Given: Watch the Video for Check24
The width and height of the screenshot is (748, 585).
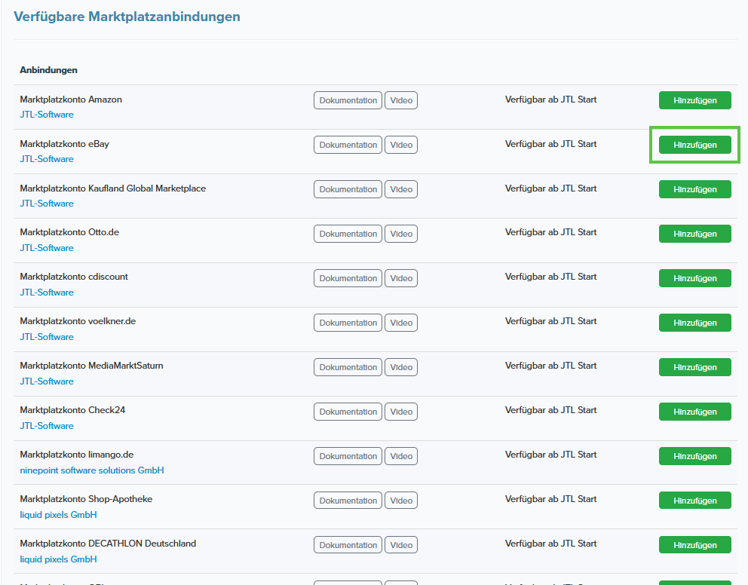Looking at the screenshot, I should click(x=401, y=412).
